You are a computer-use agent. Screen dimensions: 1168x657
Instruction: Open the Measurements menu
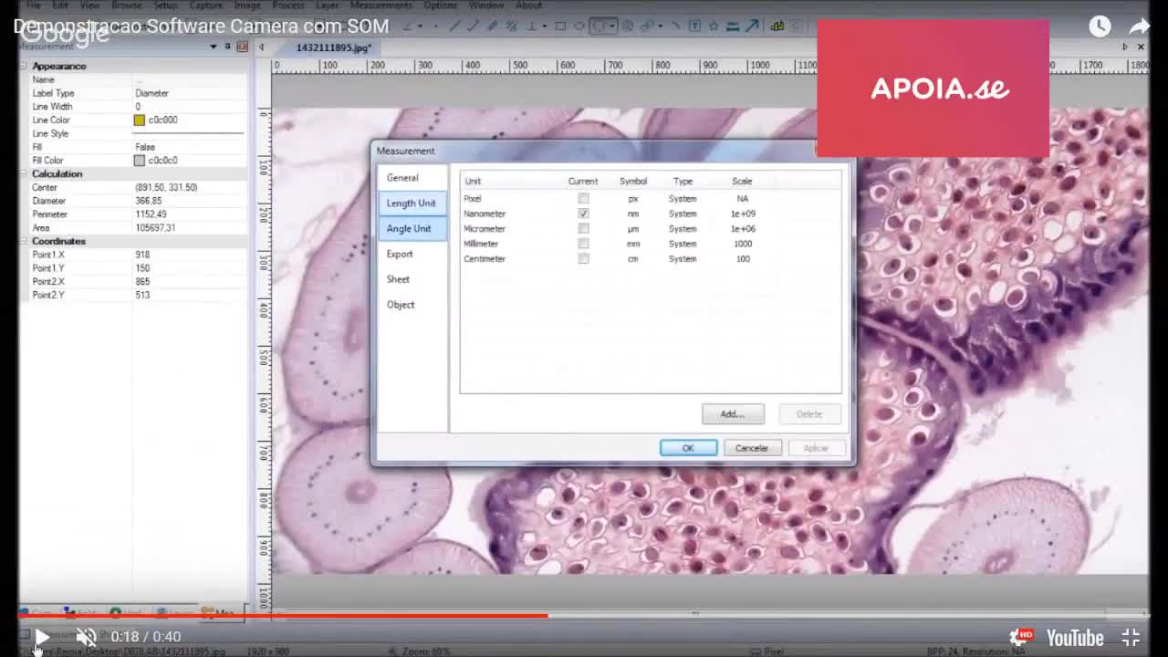point(381,5)
